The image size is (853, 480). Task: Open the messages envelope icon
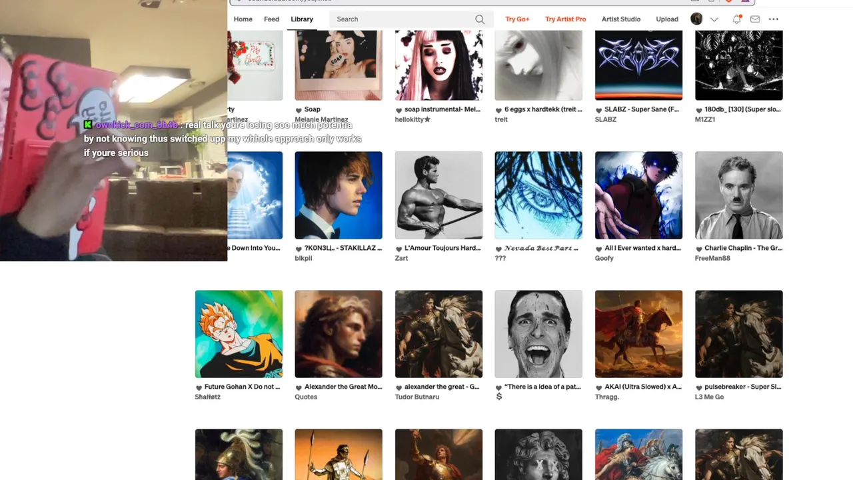(755, 19)
